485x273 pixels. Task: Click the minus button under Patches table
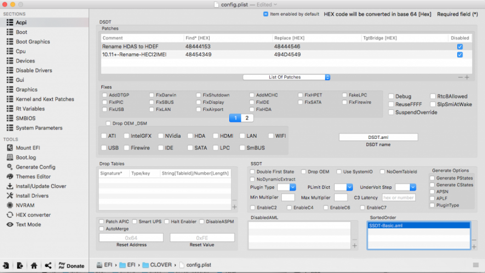(x=461, y=77)
